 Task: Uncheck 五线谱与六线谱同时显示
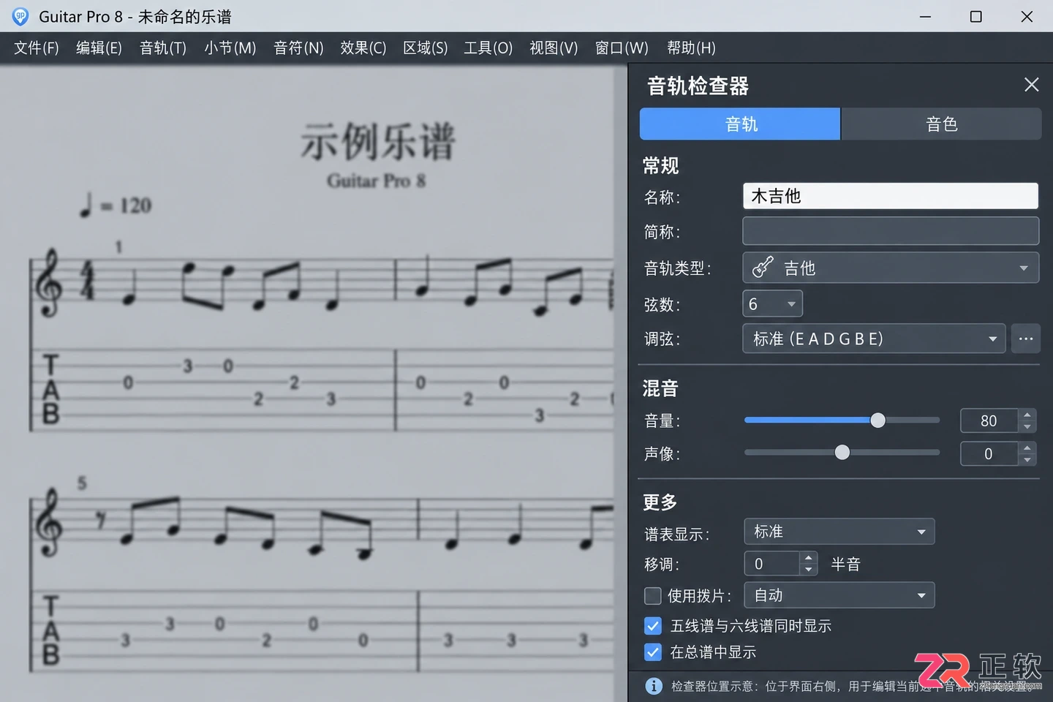click(653, 626)
